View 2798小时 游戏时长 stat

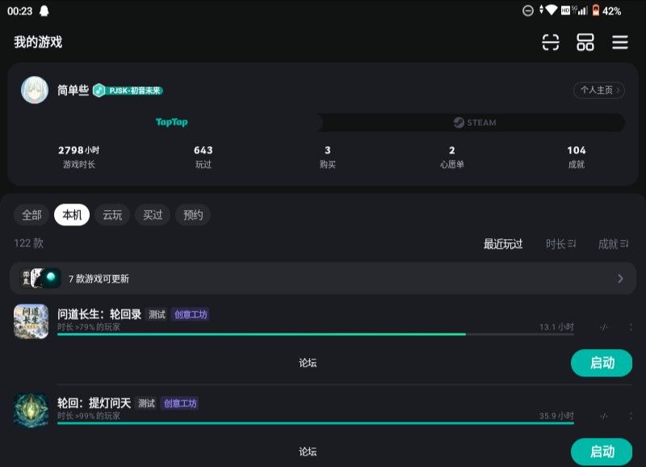pyautogui.click(x=78, y=157)
